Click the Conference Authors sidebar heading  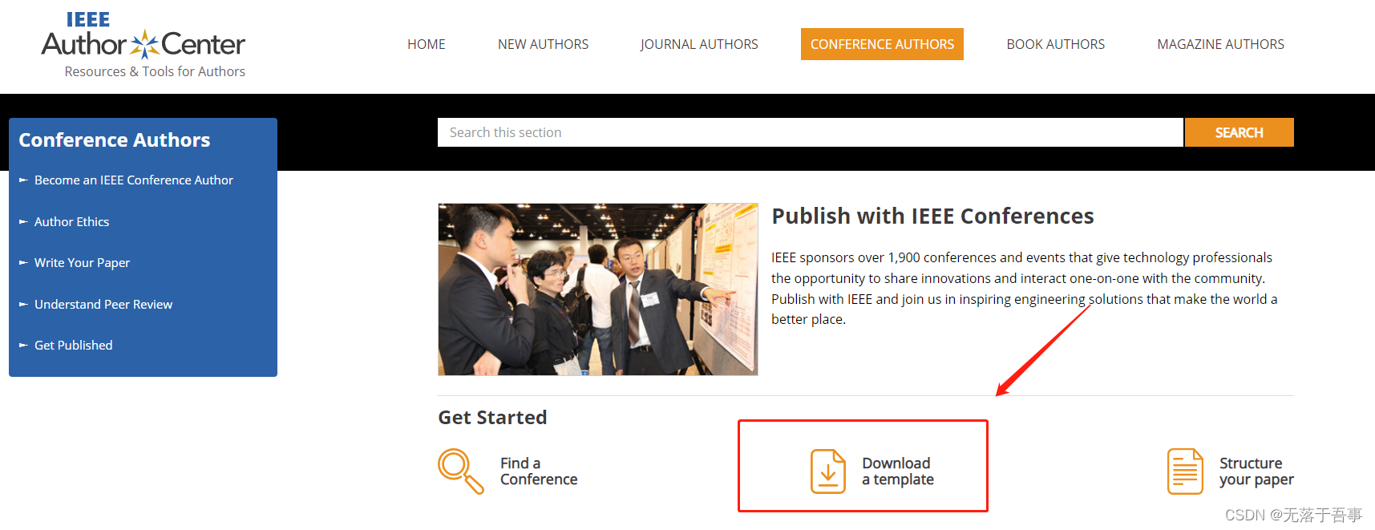(114, 140)
